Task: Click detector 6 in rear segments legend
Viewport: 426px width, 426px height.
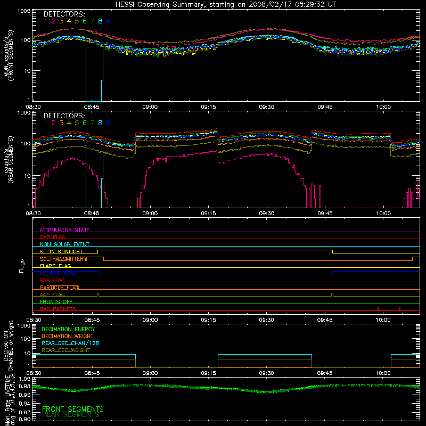Action: [x=85, y=123]
